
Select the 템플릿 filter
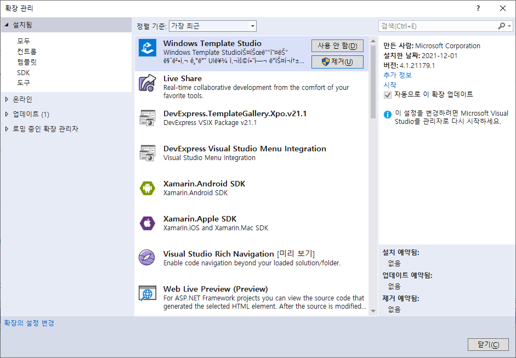27,62
